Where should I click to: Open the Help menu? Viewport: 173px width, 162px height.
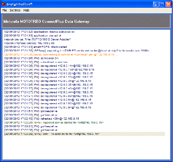point(26,10)
